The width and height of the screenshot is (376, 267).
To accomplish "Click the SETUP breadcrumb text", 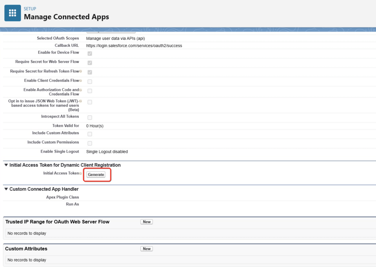I will tap(30, 9).
